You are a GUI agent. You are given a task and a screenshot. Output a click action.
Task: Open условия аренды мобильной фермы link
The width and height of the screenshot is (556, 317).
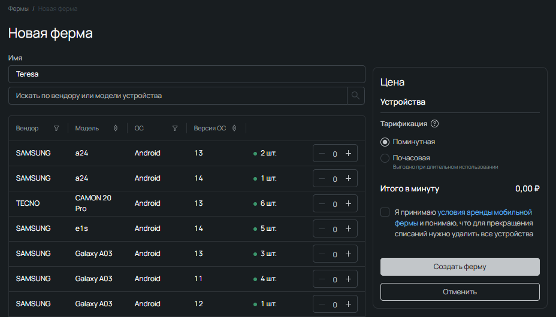pos(484,212)
